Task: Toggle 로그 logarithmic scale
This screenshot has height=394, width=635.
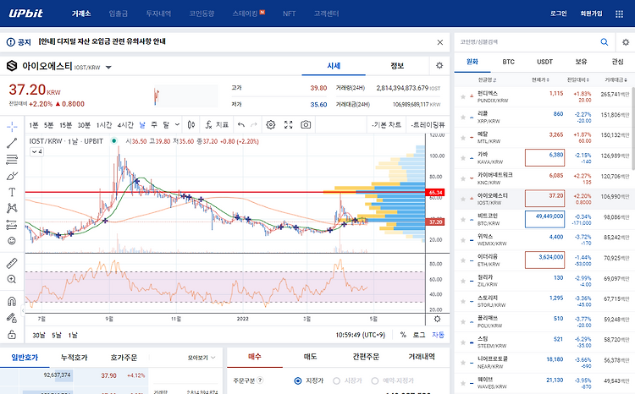Action: (419, 335)
